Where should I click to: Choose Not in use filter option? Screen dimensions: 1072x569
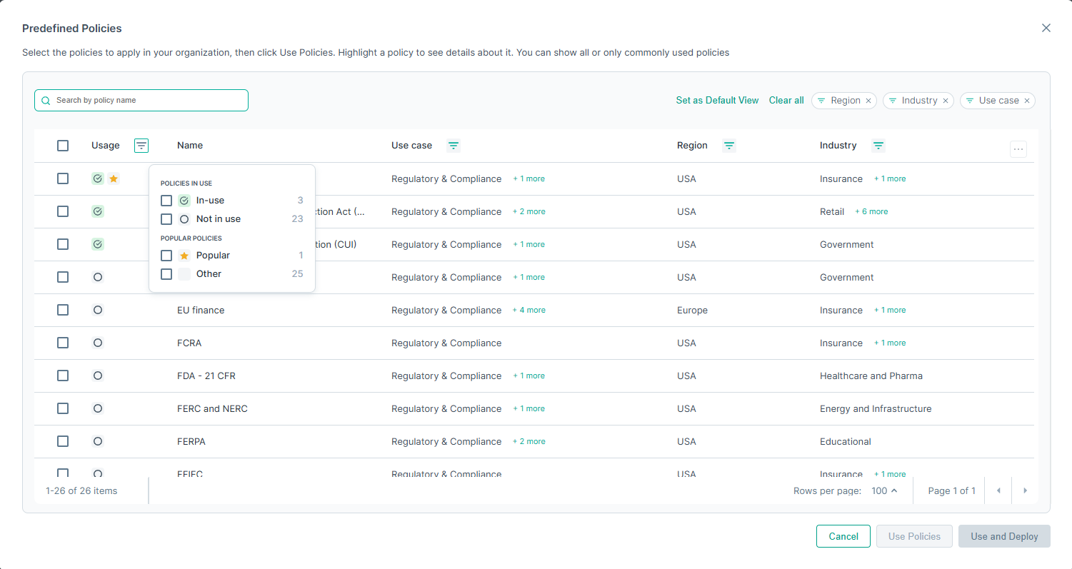click(x=166, y=219)
